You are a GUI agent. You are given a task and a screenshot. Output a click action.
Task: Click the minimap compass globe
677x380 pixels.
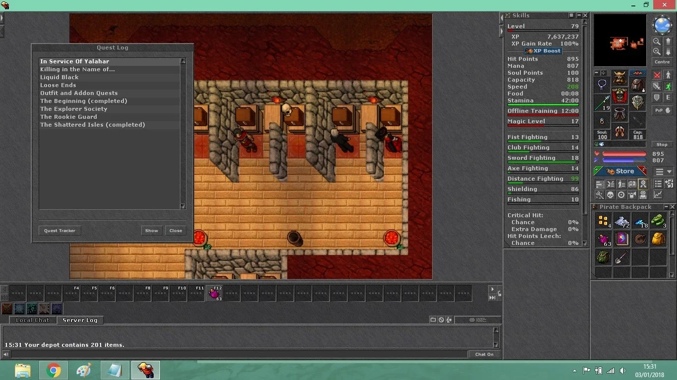662,25
